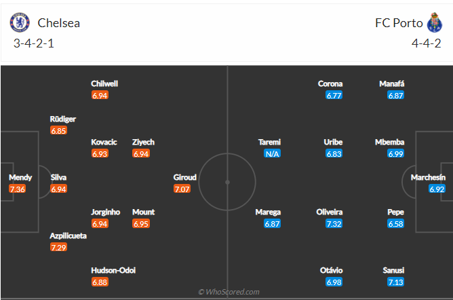The width and height of the screenshot is (453, 300).
Task: Select Giroud's 7.07 rating badge
Action: (x=182, y=189)
